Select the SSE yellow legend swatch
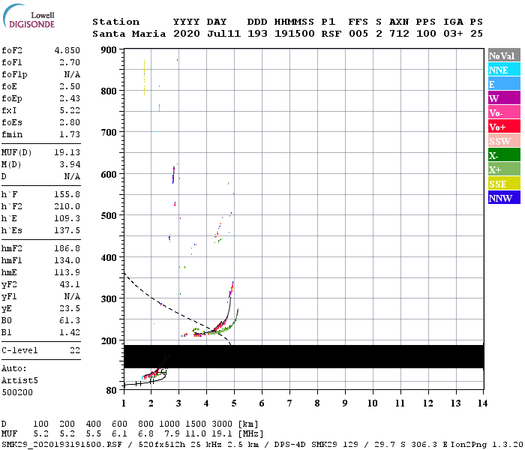Viewport: 525px width, 450px height. tap(504, 184)
